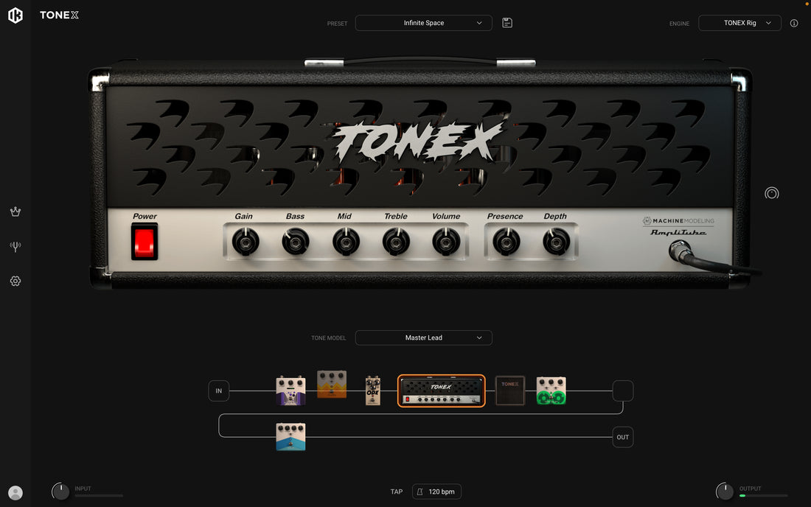The image size is (811, 507).
Task: Click the AmpliTube logo on amp panel
Action: click(678, 233)
